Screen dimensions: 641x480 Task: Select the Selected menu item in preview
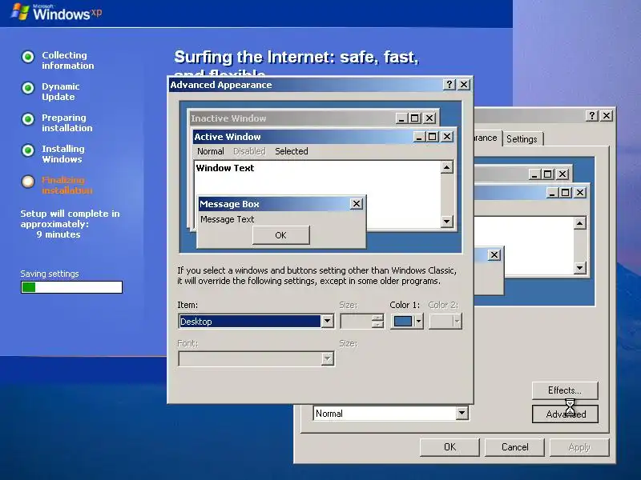292,151
